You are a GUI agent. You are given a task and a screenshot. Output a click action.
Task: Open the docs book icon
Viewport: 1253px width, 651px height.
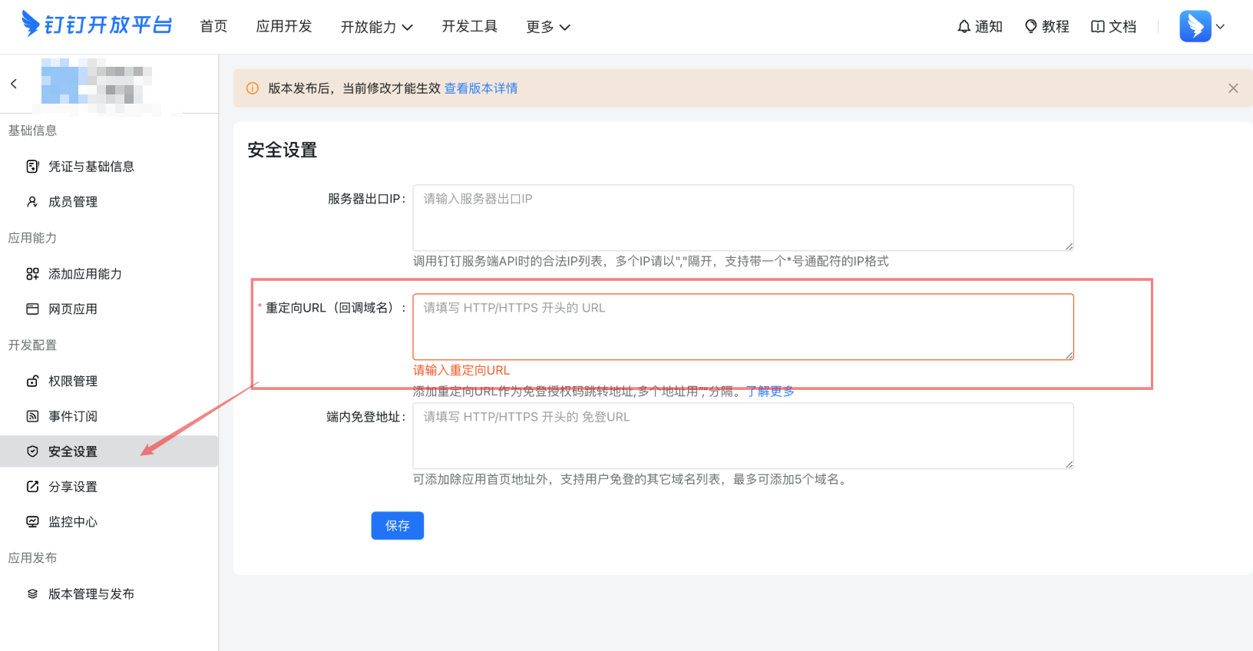point(1098,26)
